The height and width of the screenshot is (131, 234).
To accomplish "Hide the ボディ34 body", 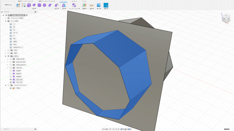I will click(11, 79).
